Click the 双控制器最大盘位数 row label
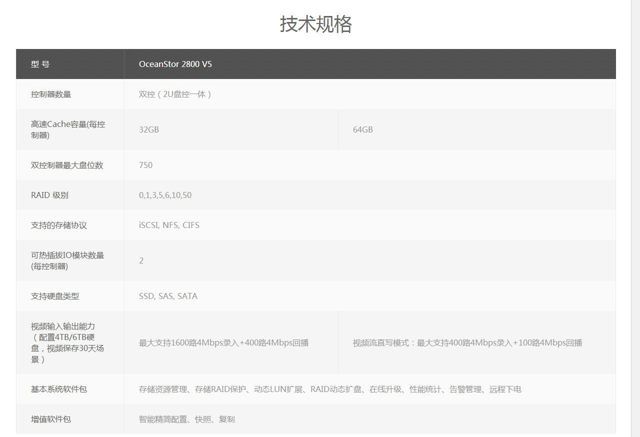640x437 pixels. [67, 165]
